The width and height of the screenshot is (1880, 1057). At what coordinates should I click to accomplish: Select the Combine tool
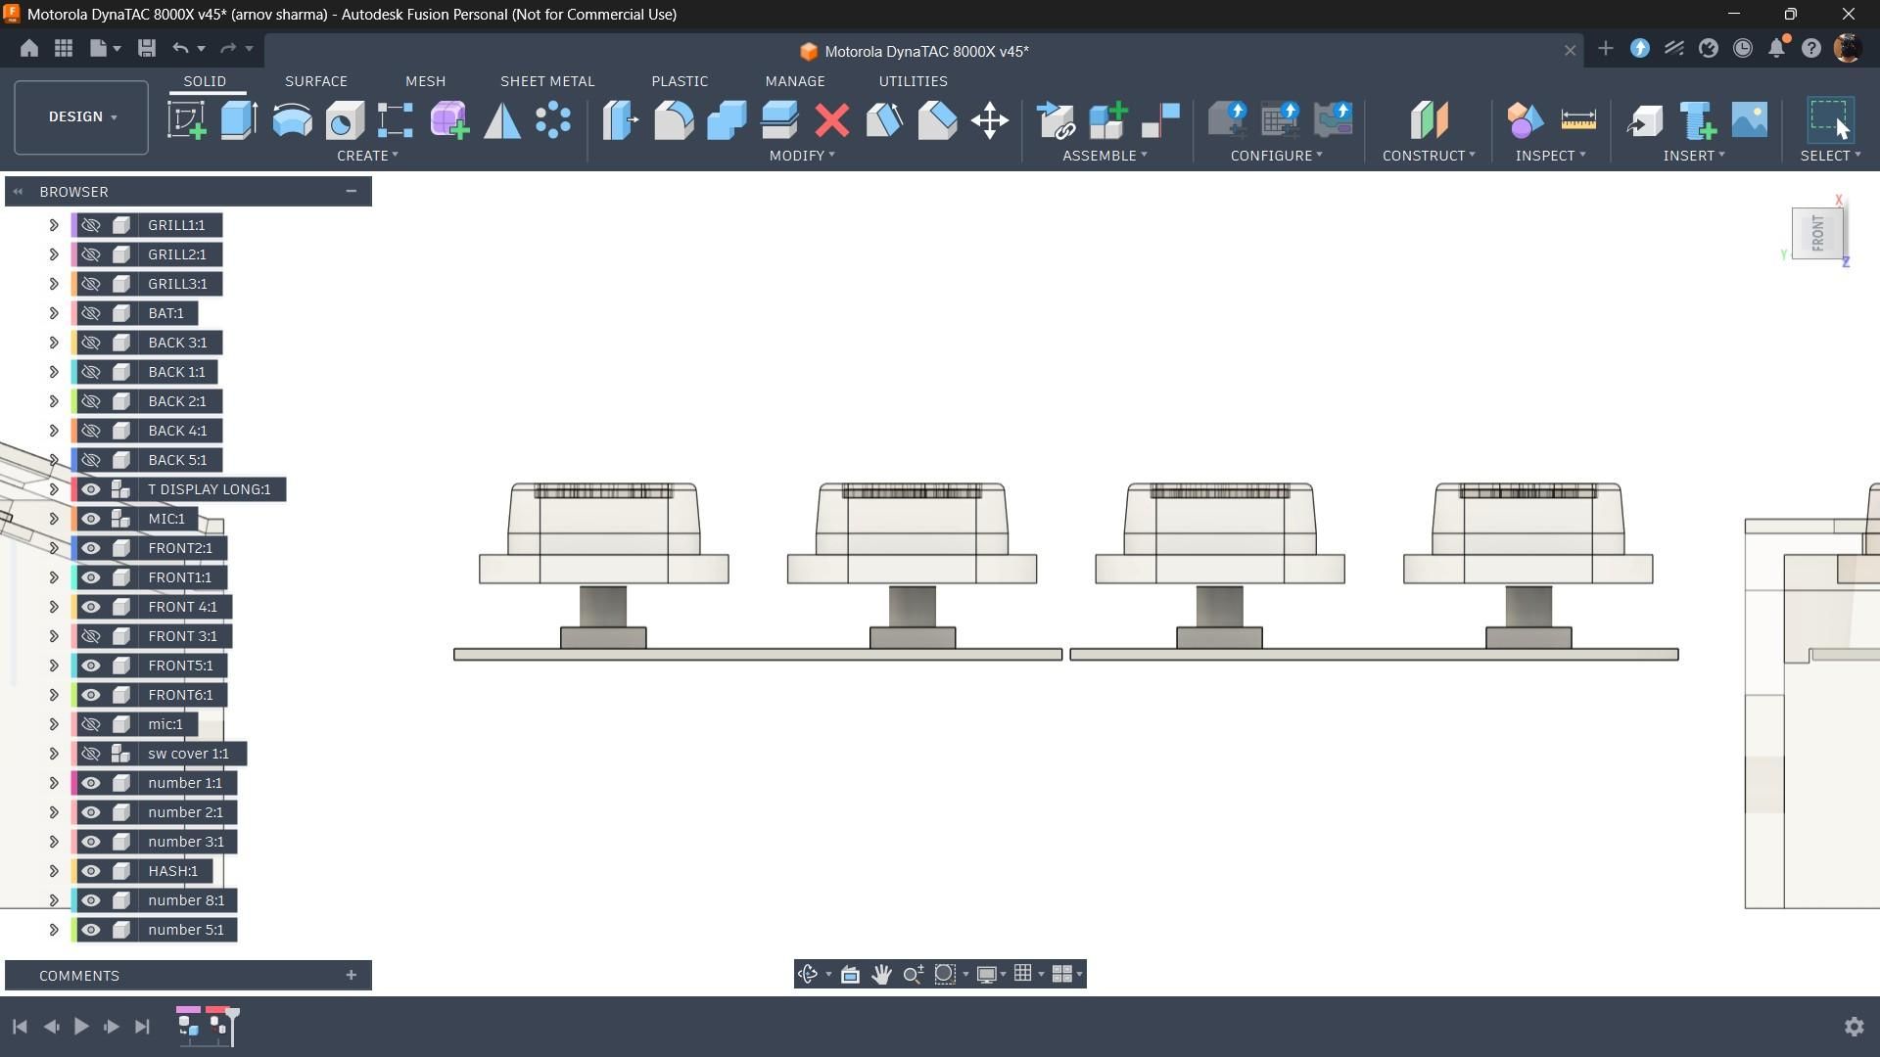(727, 120)
